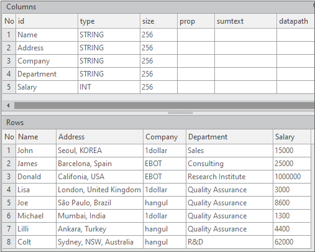Select the row number 6 for Michael
This screenshot has height=252, width=315.
(x=9, y=216)
